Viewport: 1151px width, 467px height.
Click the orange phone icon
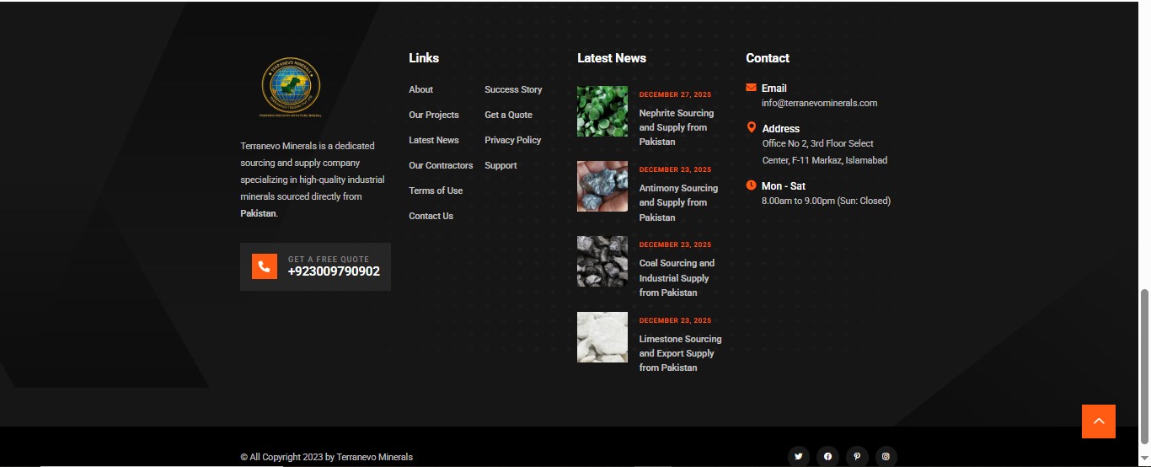[x=265, y=266]
